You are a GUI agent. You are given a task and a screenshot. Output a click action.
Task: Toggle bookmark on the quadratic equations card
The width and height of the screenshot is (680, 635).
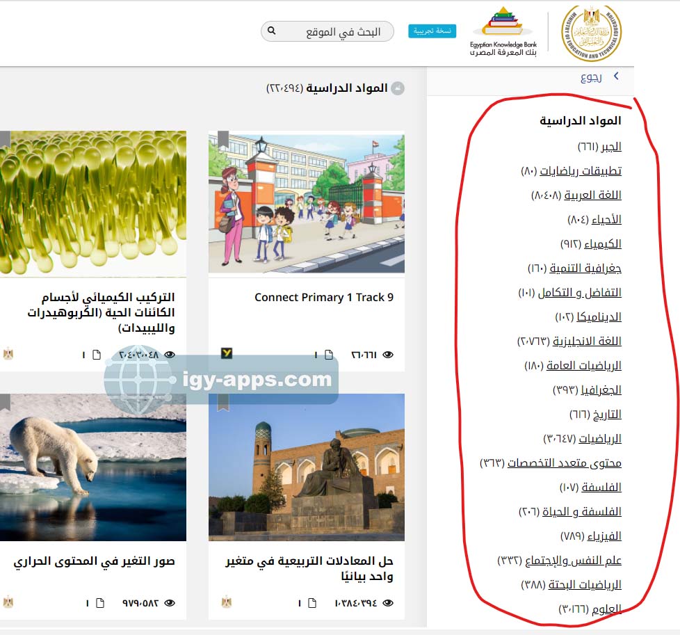[223, 402]
